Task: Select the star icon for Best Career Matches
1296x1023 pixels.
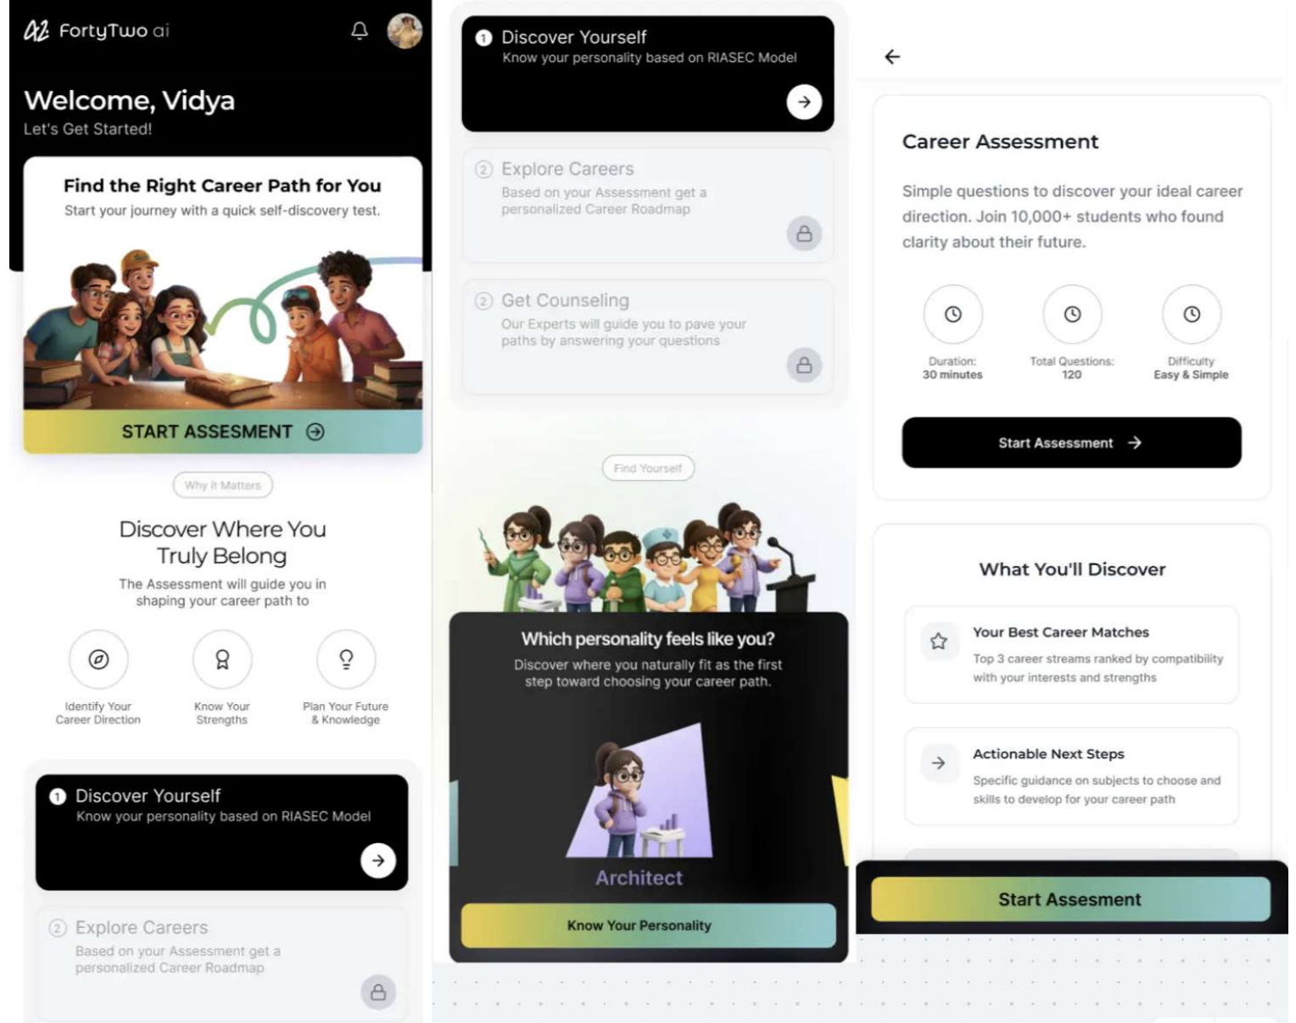Action: 938,641
